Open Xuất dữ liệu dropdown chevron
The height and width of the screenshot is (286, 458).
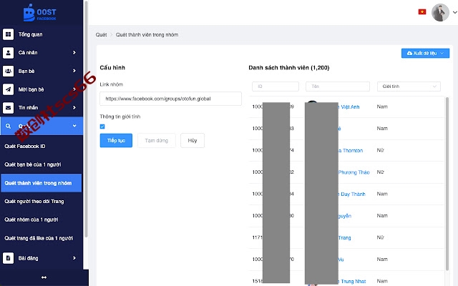point(442,53)
